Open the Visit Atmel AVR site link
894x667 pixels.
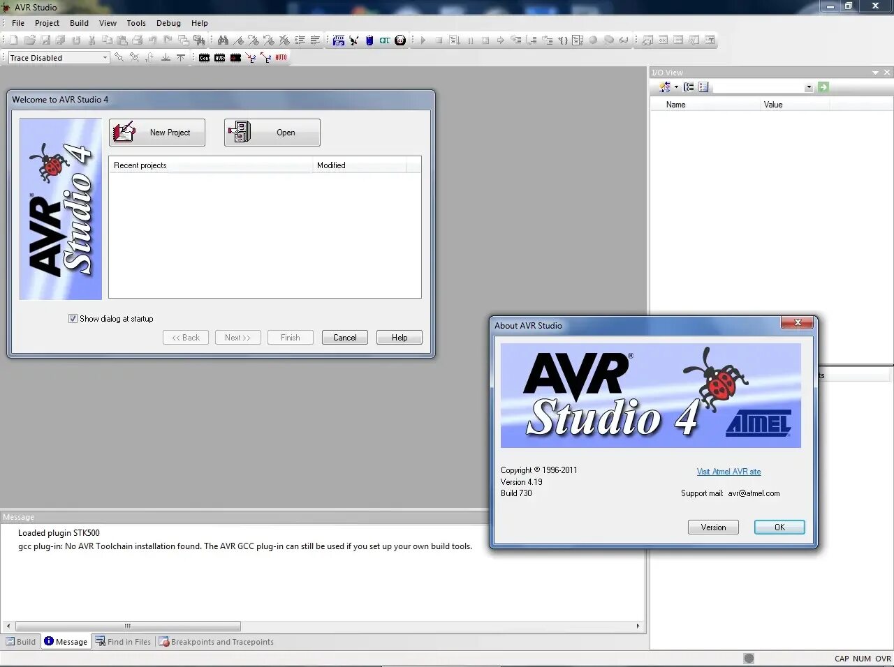729,472
